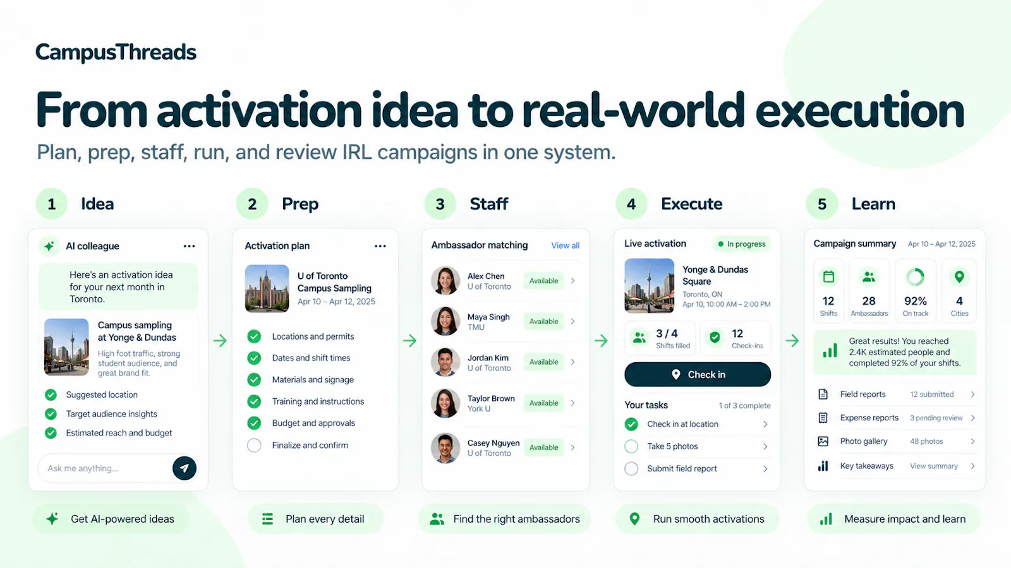Uncheck the Check in at location task
Image resolution: width=1011 pixels, height=568 pixels.
point(631,424)
